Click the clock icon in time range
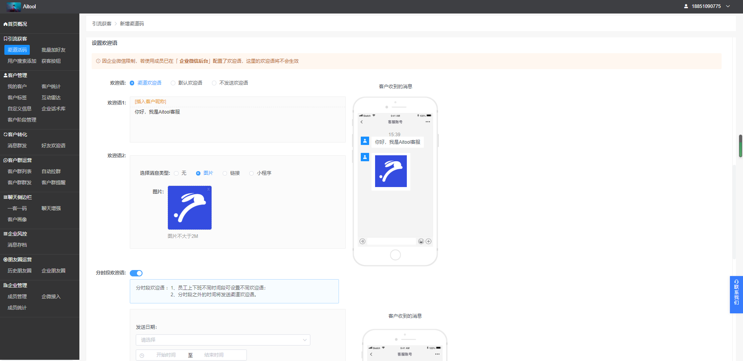This screenshot has height=361, width=743. [142, 355]
